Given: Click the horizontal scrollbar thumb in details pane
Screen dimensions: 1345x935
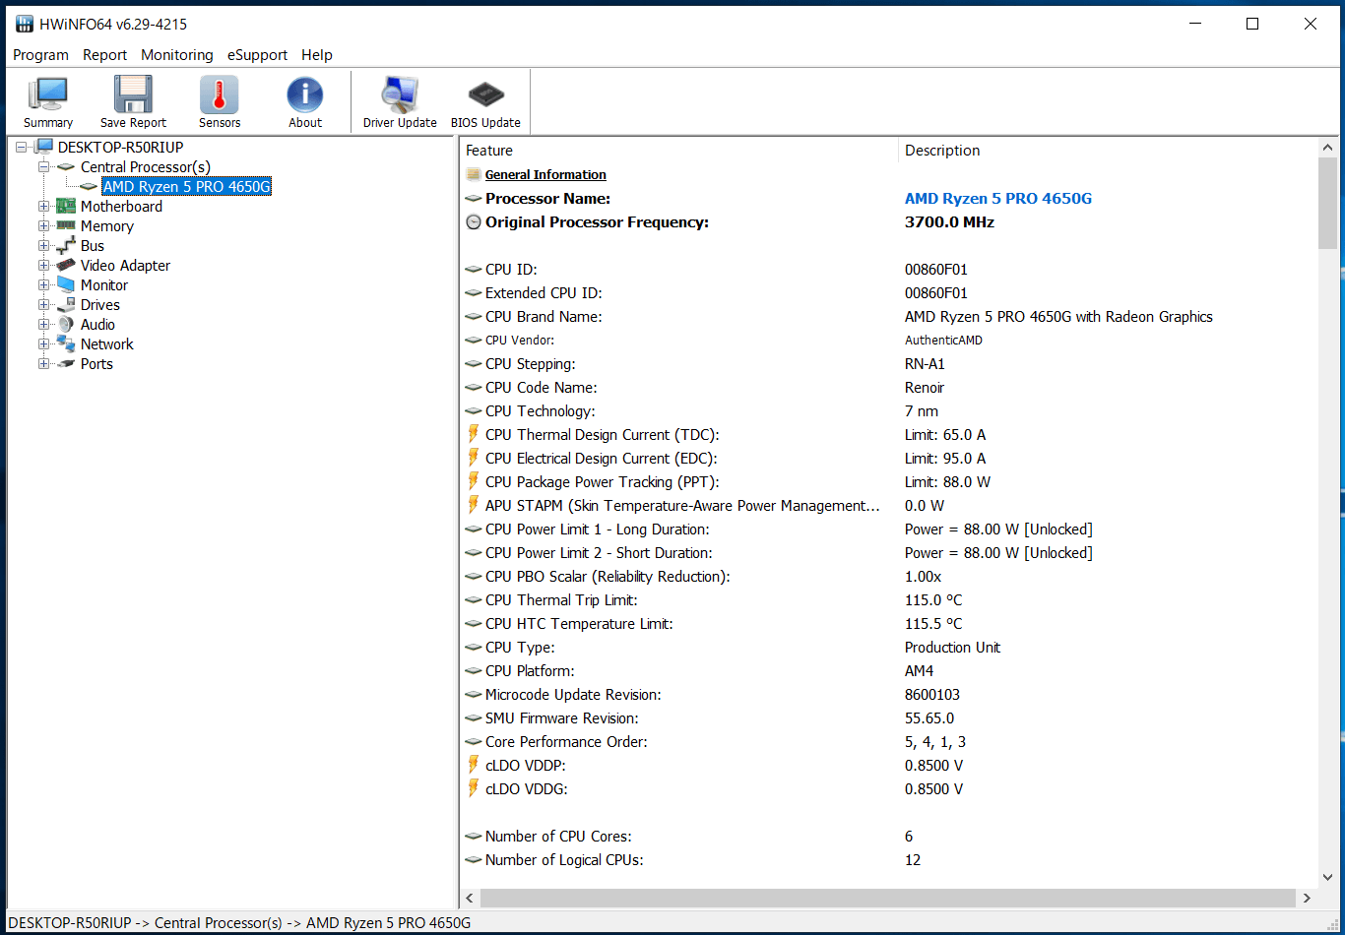Looking at the screenshot, I should tap(888, 898).
